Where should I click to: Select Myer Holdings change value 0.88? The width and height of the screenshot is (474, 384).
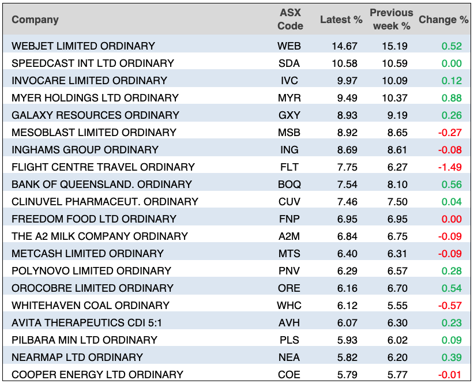pyautogui.click(x=452, y=98)
